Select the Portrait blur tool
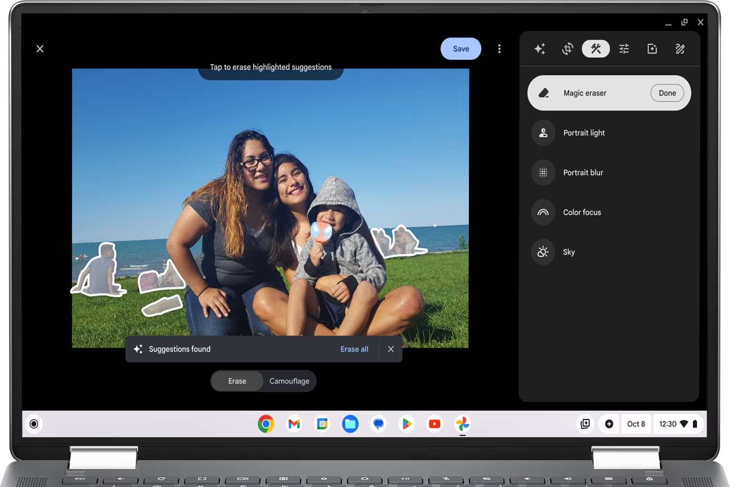The image size is (730, 487). point(583,172)
